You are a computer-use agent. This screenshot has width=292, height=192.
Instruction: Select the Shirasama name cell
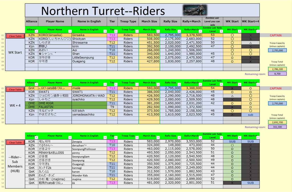pyautogui.click(x=89, y=43)
